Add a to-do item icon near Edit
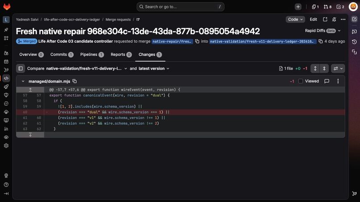 tap(325, 20)
